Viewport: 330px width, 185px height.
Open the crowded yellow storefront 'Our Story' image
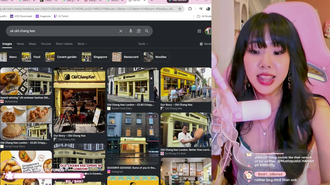186,85
